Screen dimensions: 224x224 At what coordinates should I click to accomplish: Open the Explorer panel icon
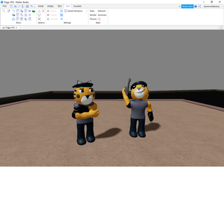click(x=3, y=11)
